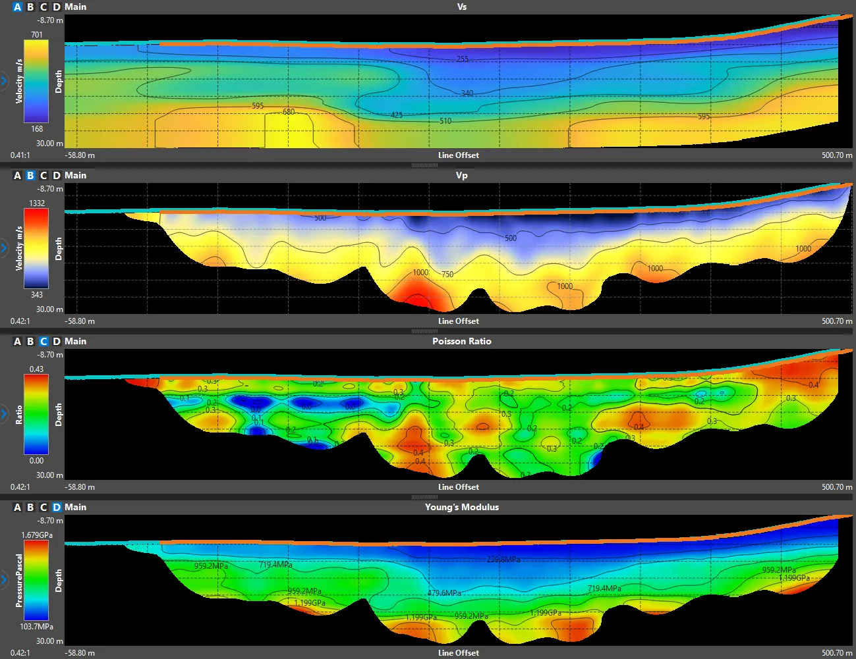The height and width of the screenshot is (659, 856).
Task: Click the Vs velocity color scale bar
Action: tap(36, 82)
